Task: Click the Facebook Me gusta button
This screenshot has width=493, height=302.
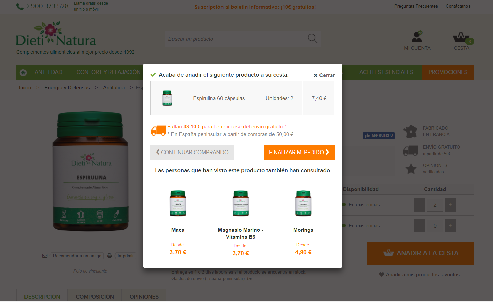Action: pyautogui.click(x=379, y=135)
